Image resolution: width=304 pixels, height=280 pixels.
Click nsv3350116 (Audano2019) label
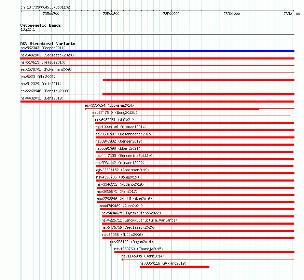[x=163, y=263]
